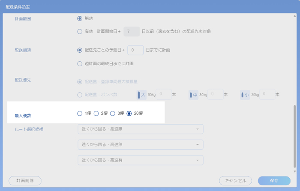This screenshot has width=300, height=191.
Task: Click the scrollbar down arrow
Action: tap(295, 171)
